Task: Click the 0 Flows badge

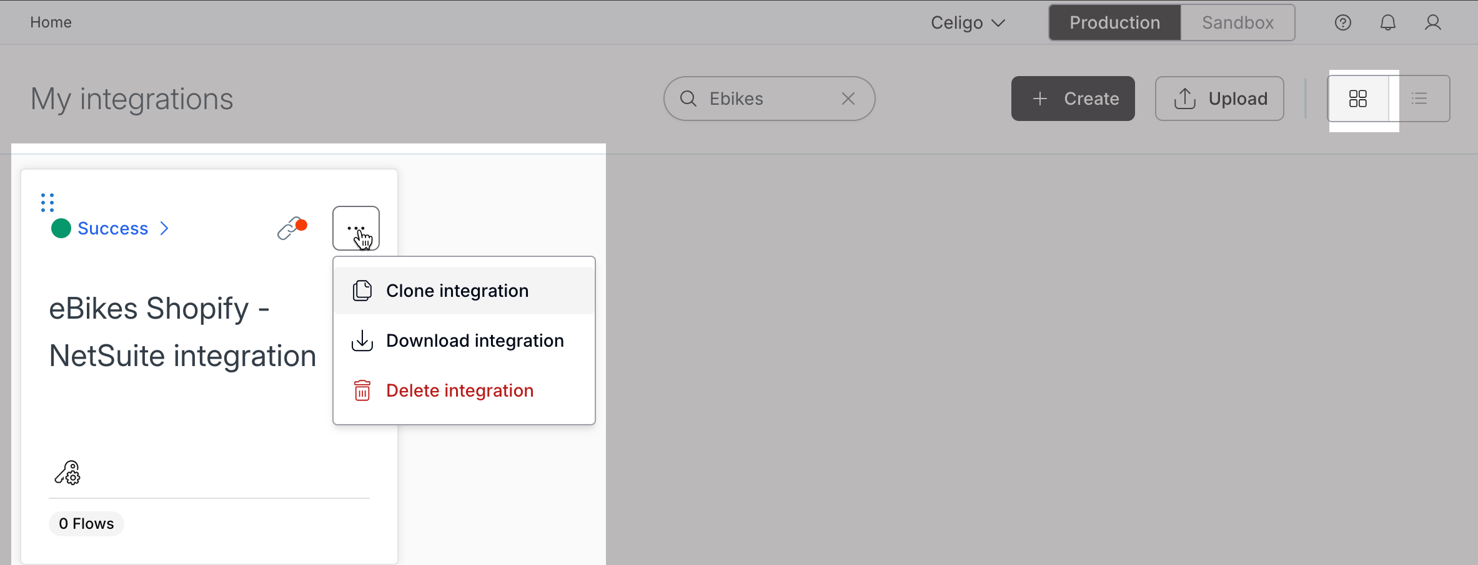Action: 86,524
